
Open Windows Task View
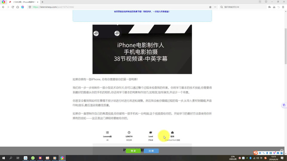[18, 158]
